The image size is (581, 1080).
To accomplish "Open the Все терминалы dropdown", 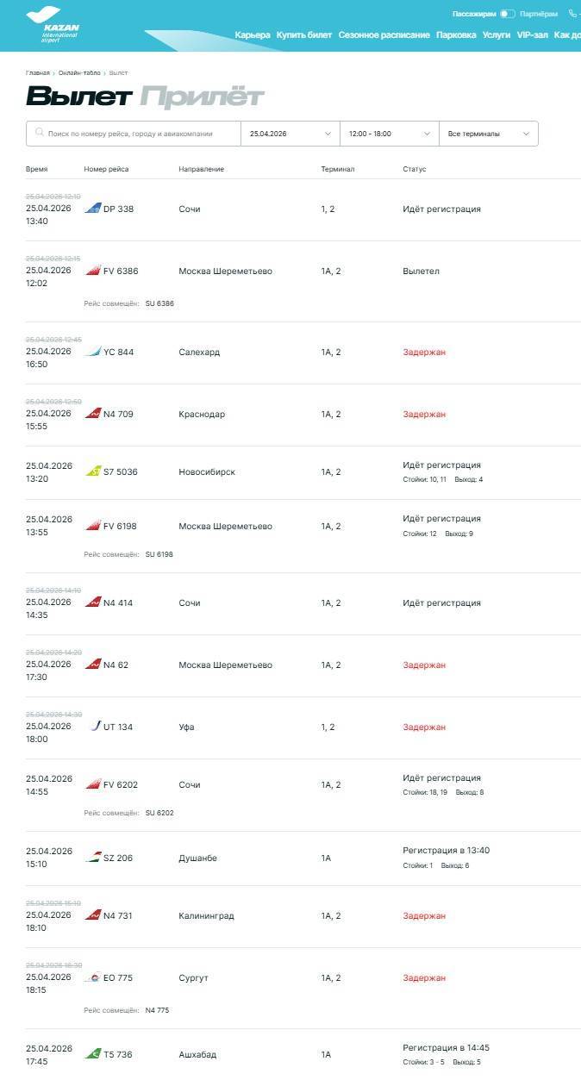I will tap(488, 134).
